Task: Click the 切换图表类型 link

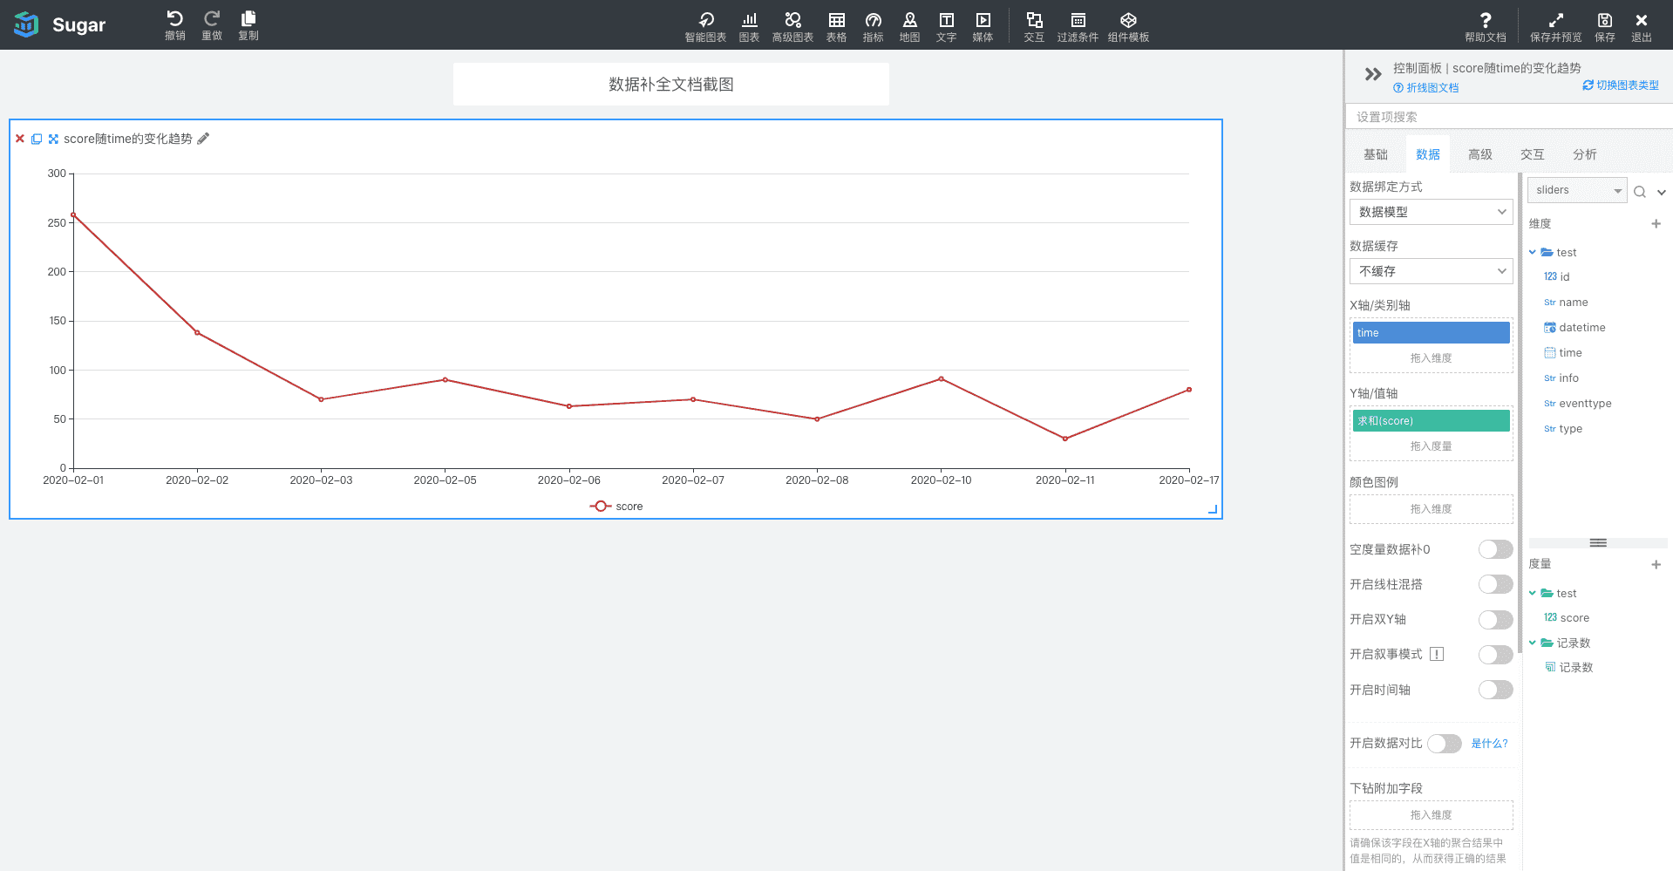Action: tap(1621, 85)
